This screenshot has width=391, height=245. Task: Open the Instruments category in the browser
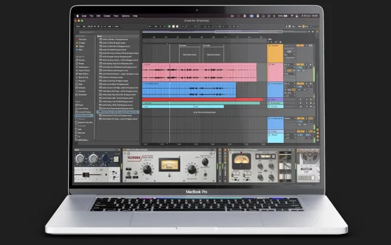tap(84, 67)
